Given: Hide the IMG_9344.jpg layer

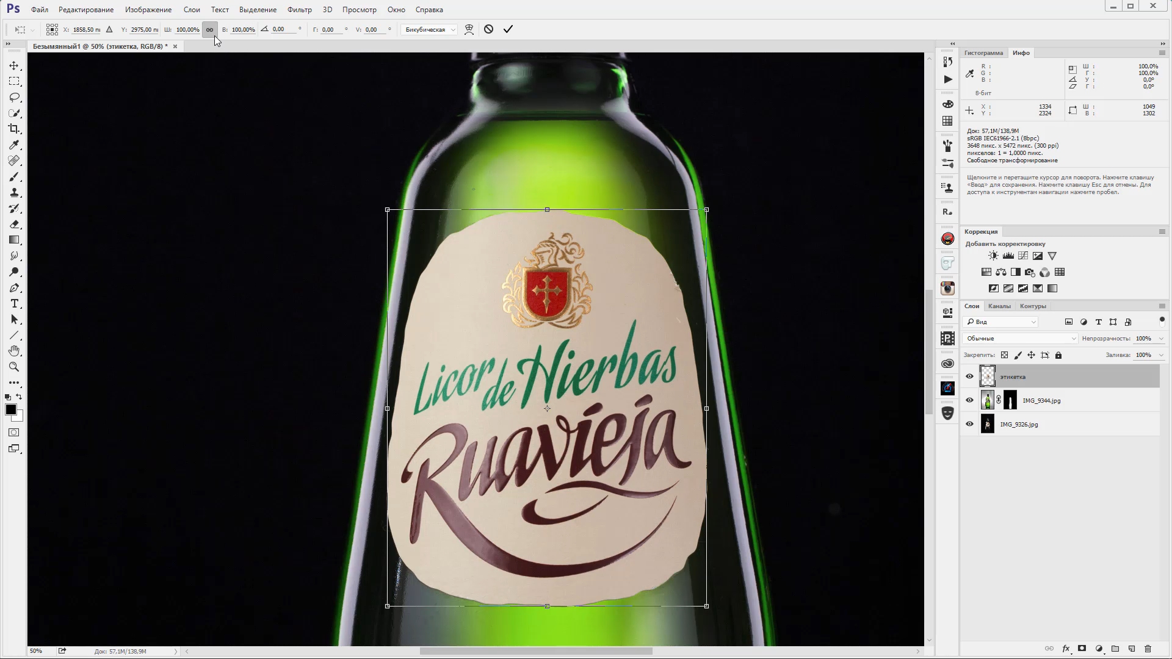Looking at the screenshot, I should (969, 400).
